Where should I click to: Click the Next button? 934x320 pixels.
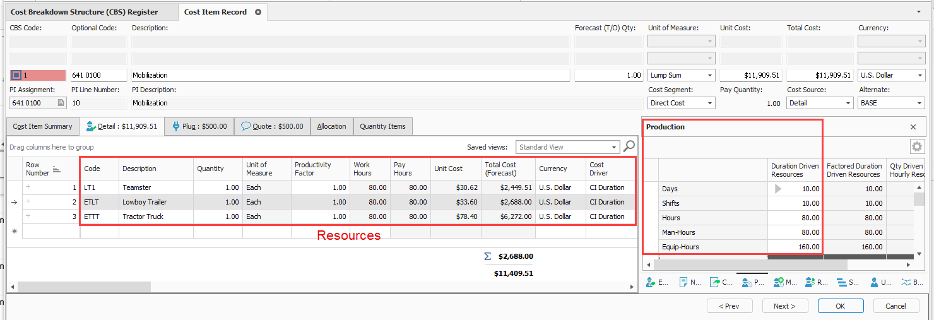(784, 306)
